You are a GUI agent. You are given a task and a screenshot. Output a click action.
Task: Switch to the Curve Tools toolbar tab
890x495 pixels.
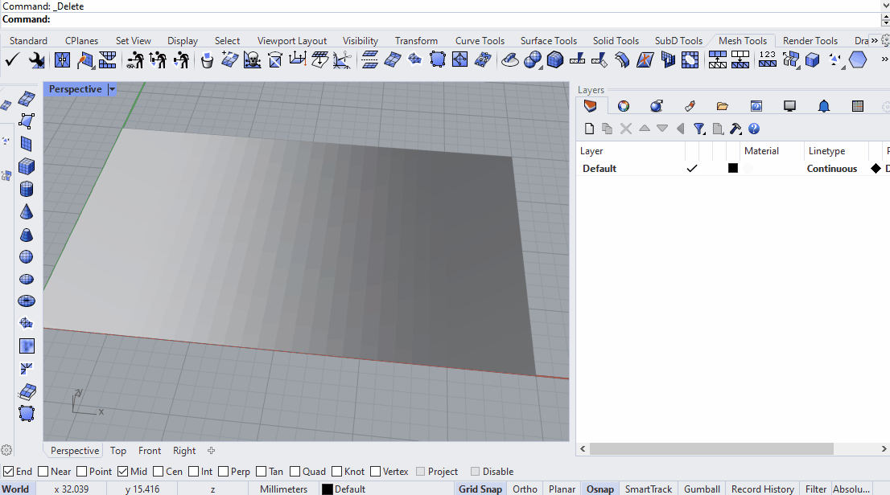click(480, 40)
